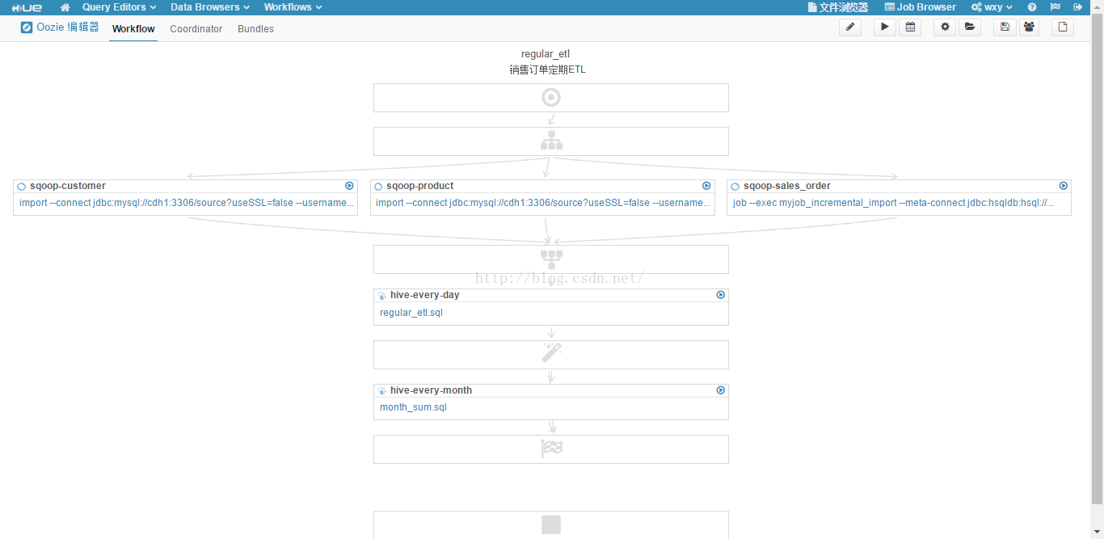Run the hive-every-month action play icon
The width and height of the screenshot is (1104, 539).
click(721, 390)
